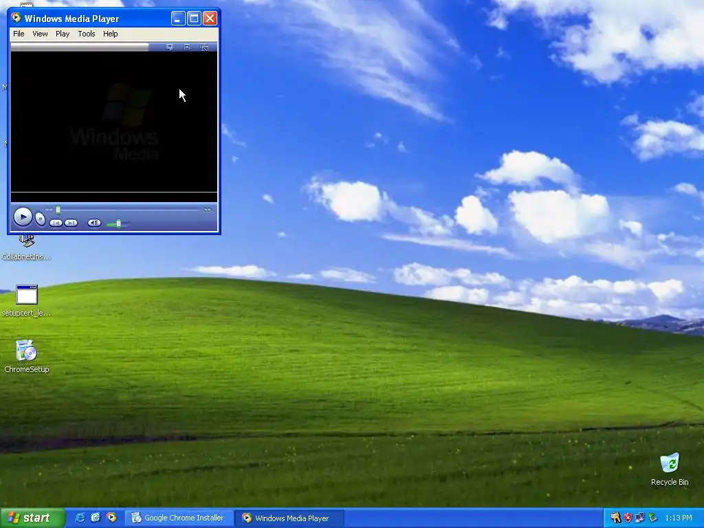The height and width of the screenshot is (528, 704).
Task: Open the Play menu
Action: [63, 34]
